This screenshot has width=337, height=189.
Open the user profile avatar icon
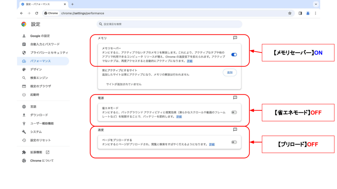pos(308,13)
